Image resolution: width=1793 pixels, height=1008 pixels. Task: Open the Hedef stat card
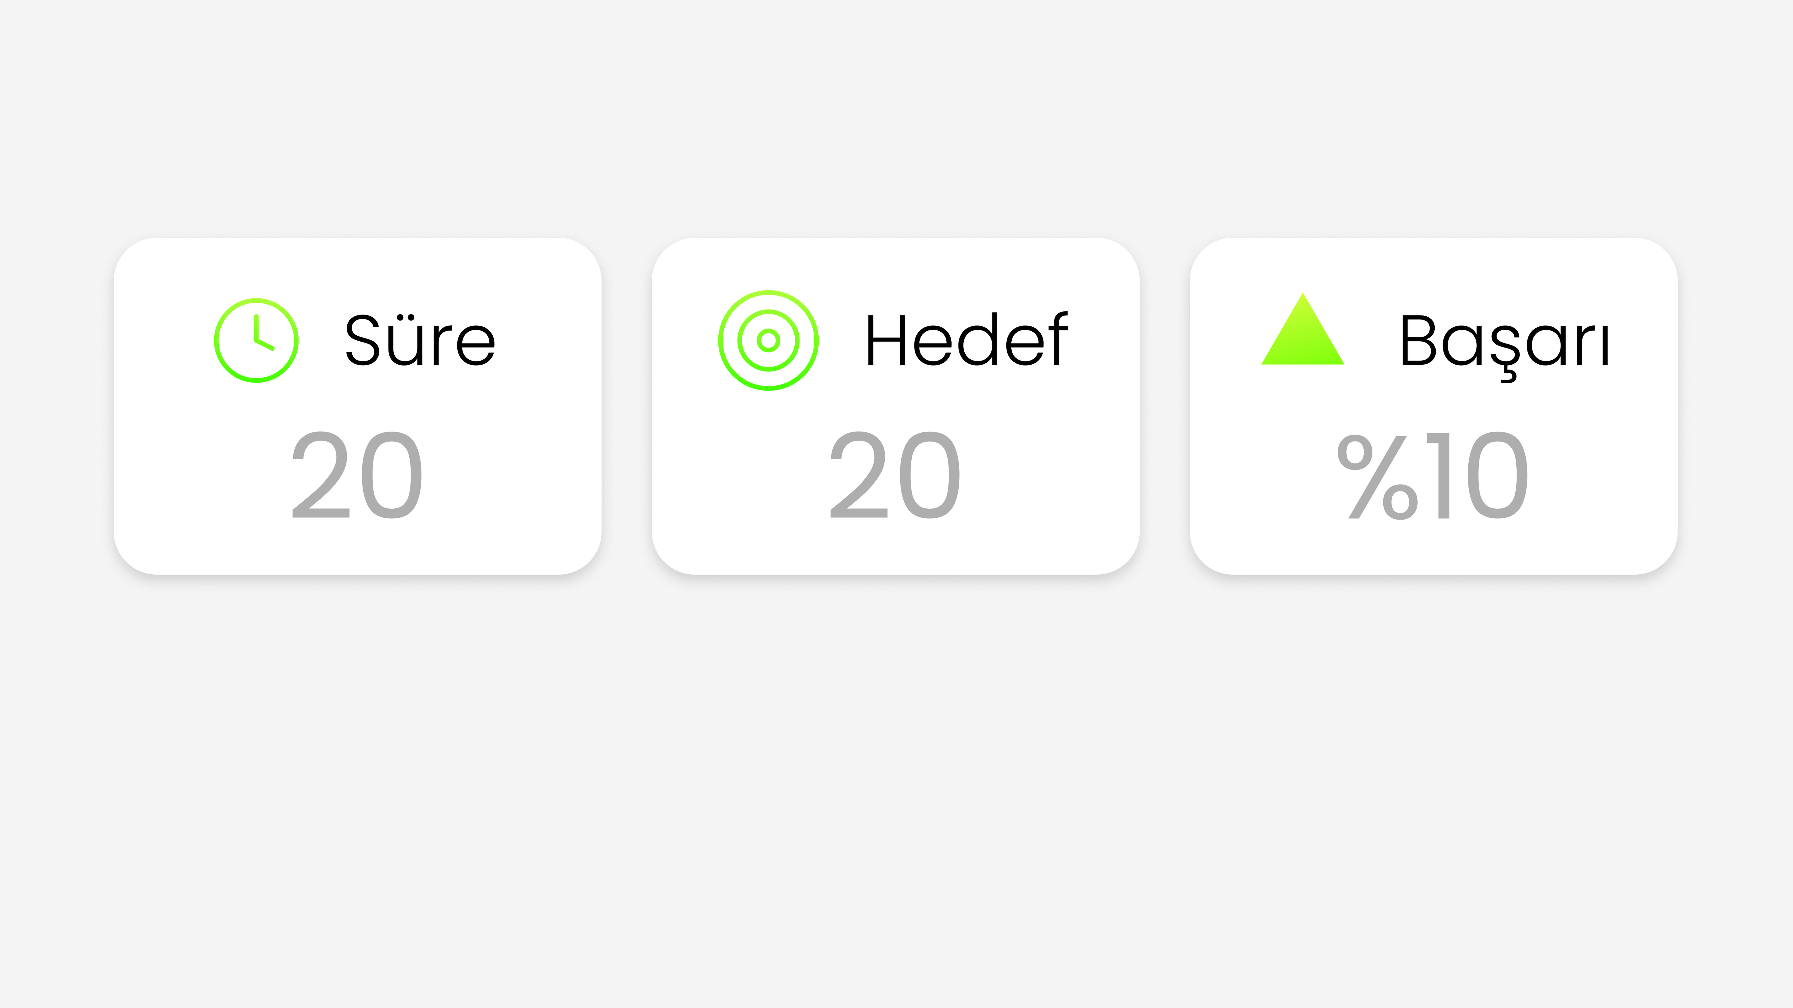[896, 406]
